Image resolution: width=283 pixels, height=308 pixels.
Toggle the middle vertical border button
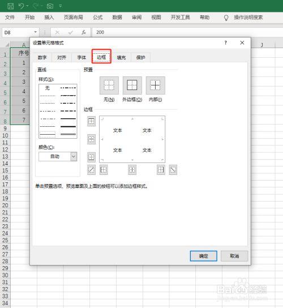(x=132, y=170)
